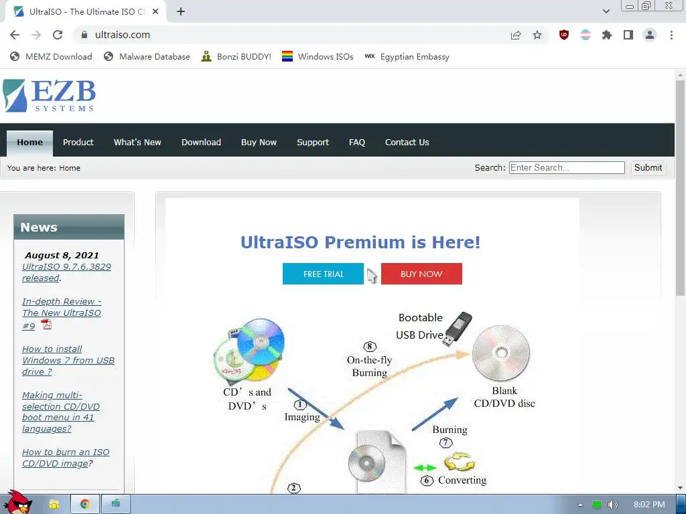Click the CD's and DVD's disc image
686x514 pixels.
(249, 351)
